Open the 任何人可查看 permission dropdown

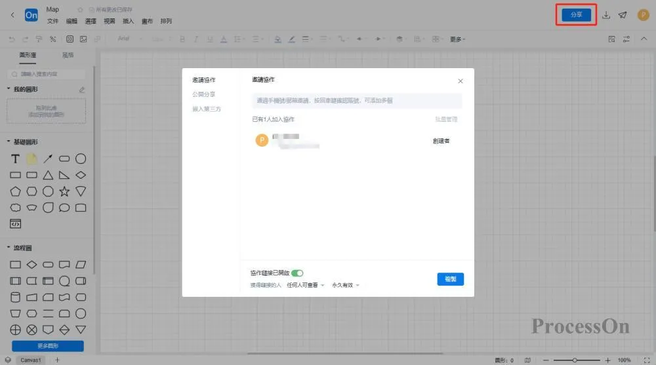click(306, 285)
